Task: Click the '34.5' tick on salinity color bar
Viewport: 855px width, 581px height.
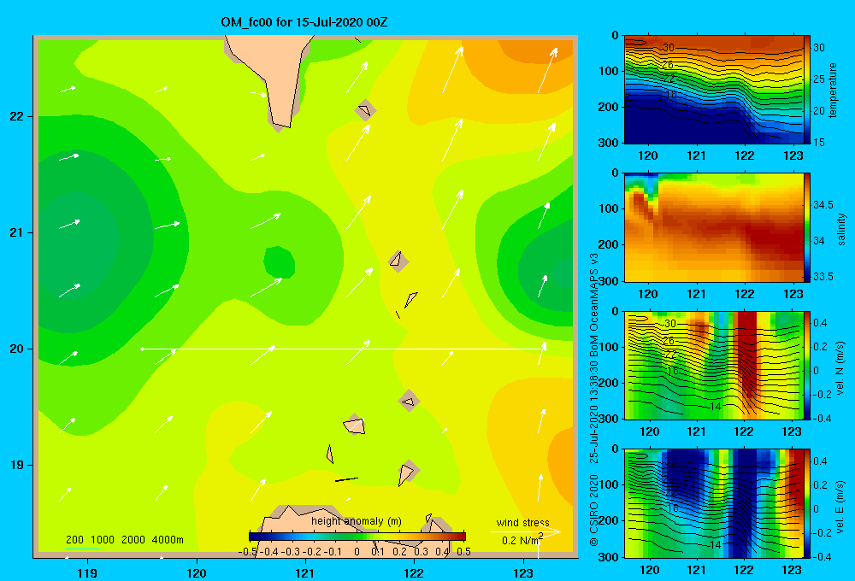Action: point(823,205)
